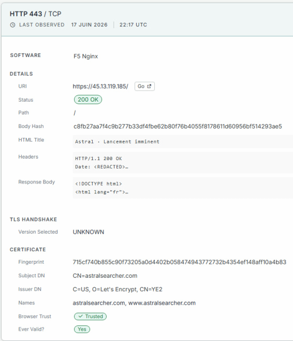Click the body hash starting c8fb27aa
293x341 pixels.
click(178, 126)
